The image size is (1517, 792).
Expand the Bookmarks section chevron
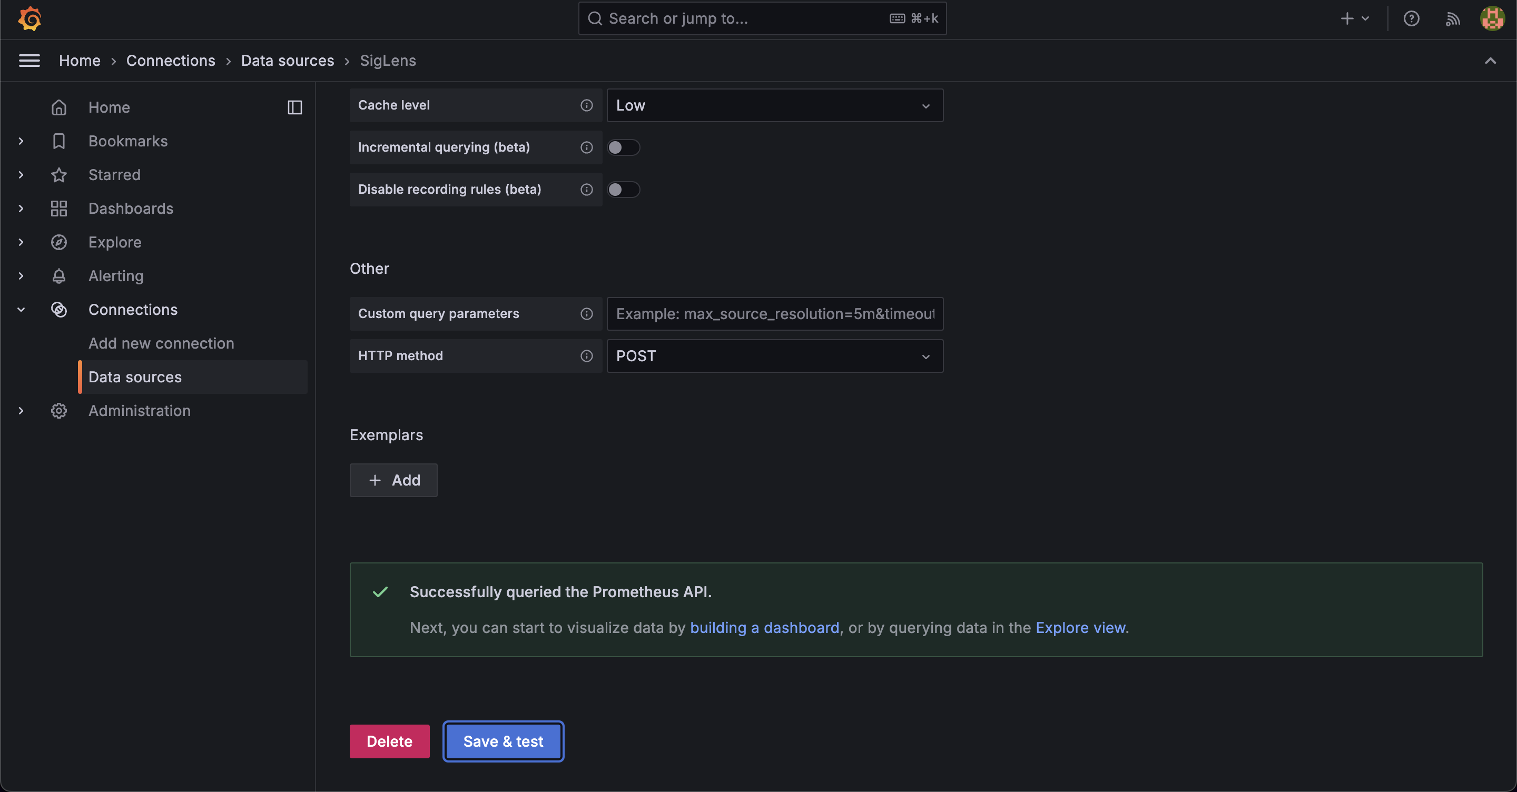[x=21, y=141]
